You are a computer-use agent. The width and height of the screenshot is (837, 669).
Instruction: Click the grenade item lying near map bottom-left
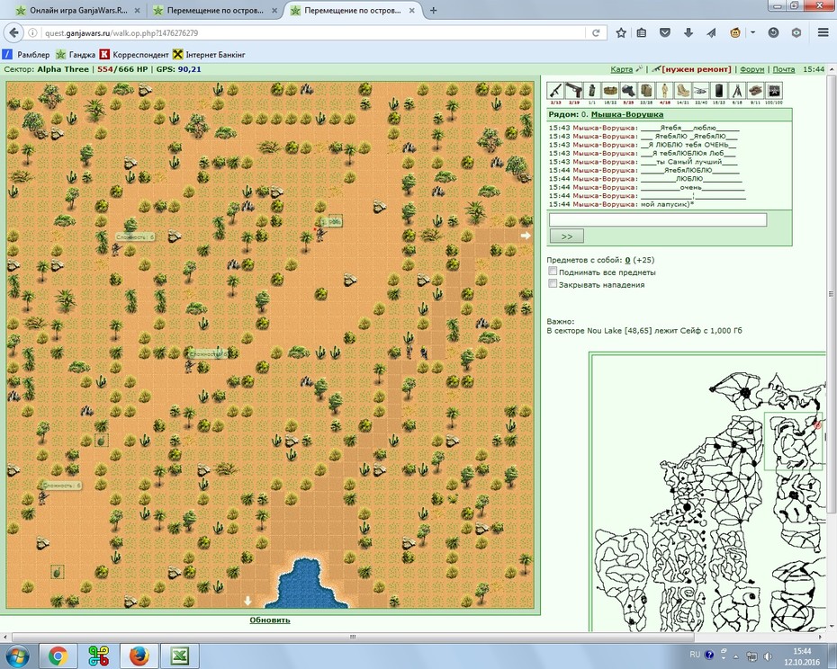pos(57,572)
